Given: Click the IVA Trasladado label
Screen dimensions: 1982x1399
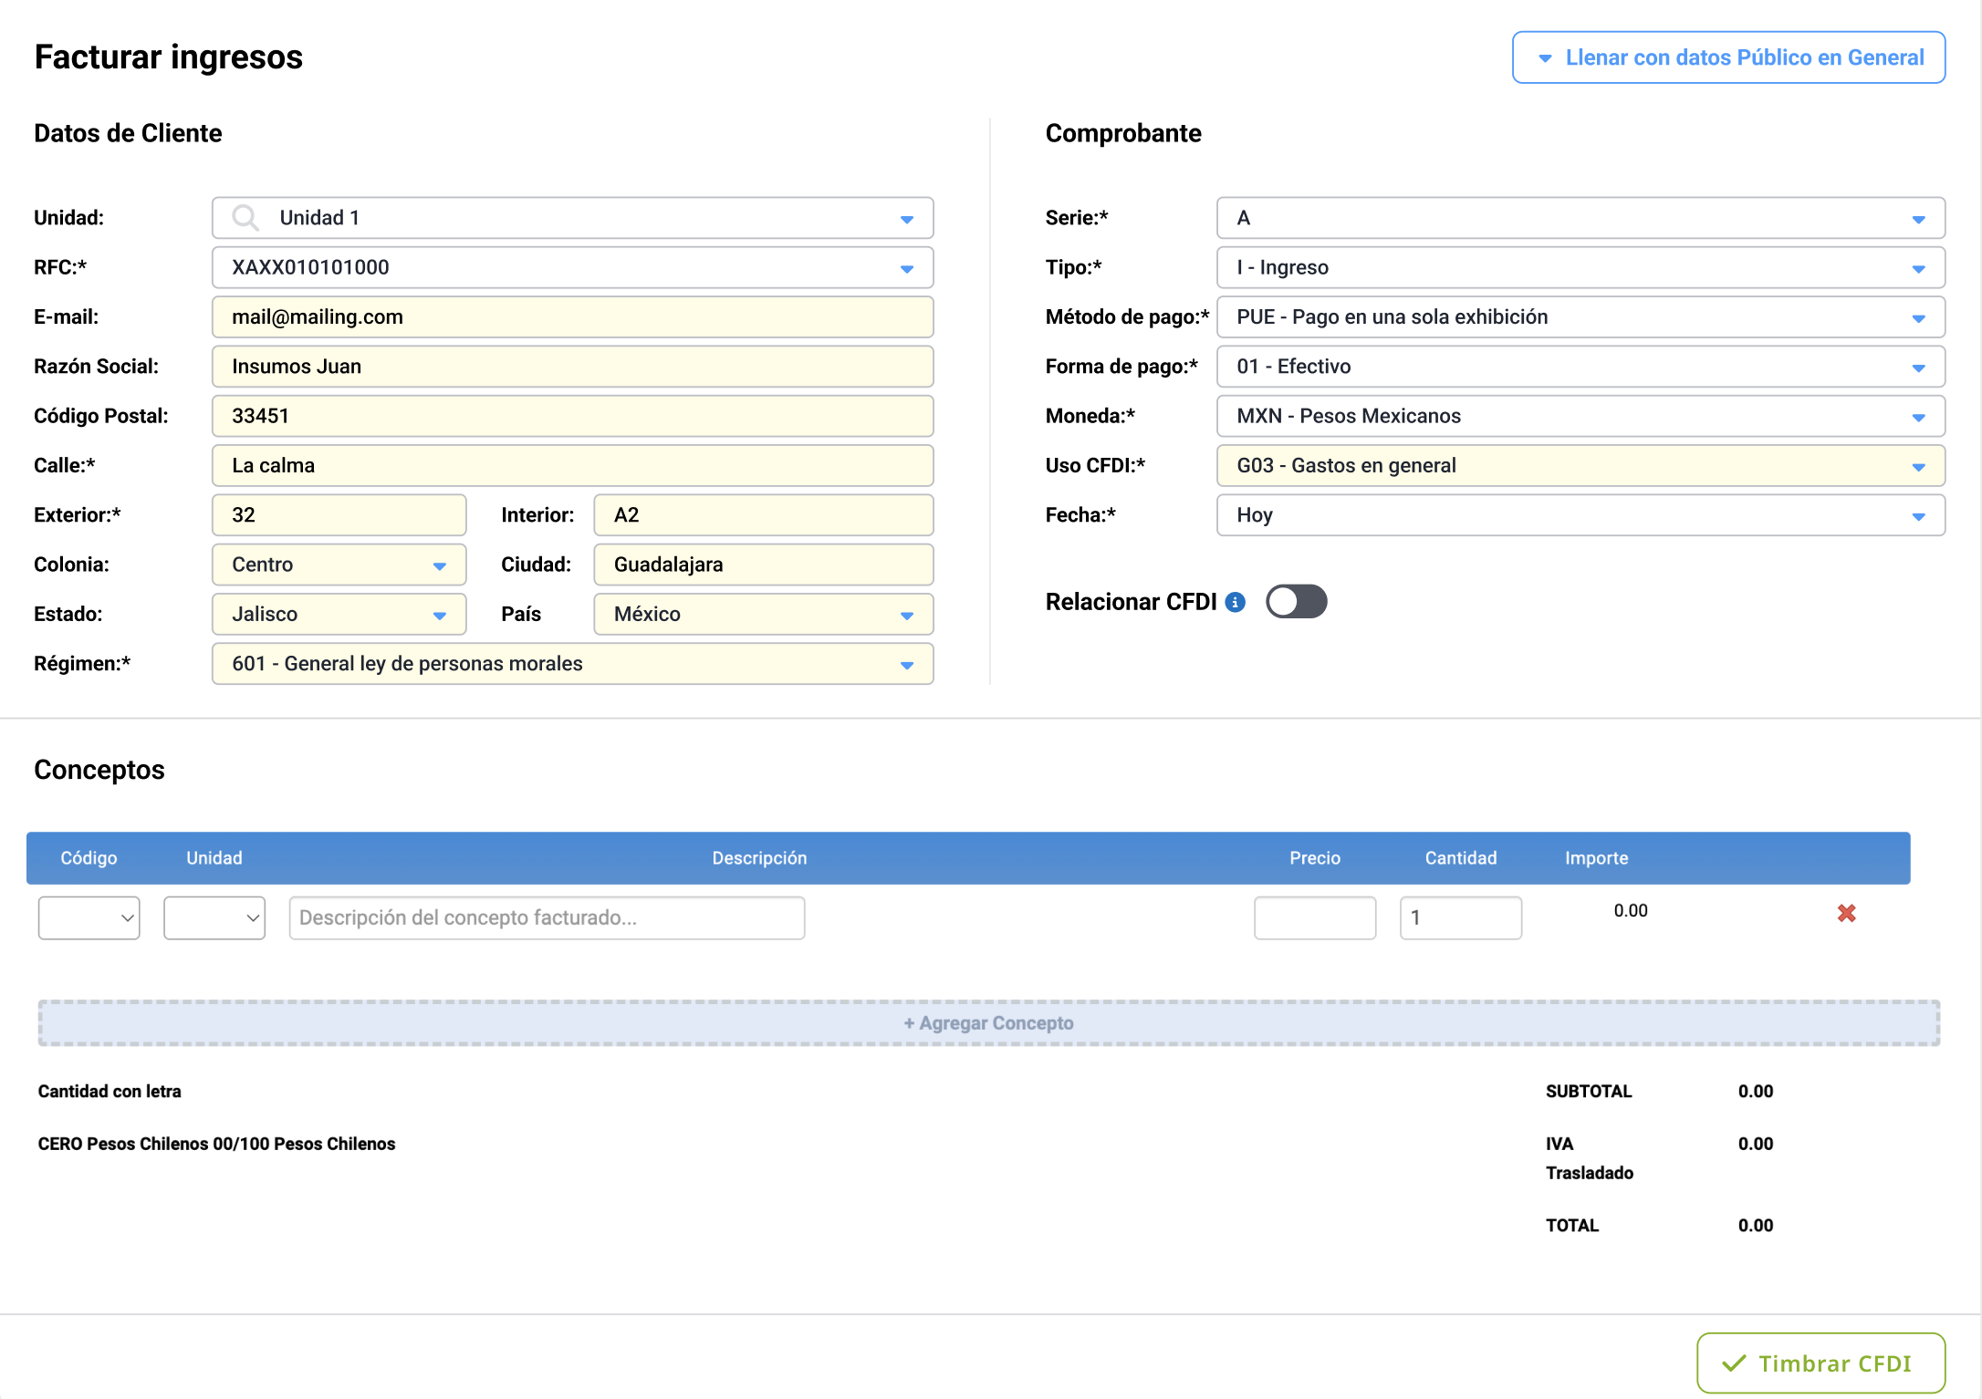Looking at the screenshot, I should point(1590,1158).
